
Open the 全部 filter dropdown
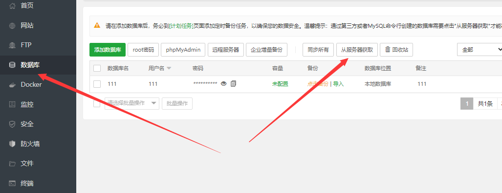point(480,50)
